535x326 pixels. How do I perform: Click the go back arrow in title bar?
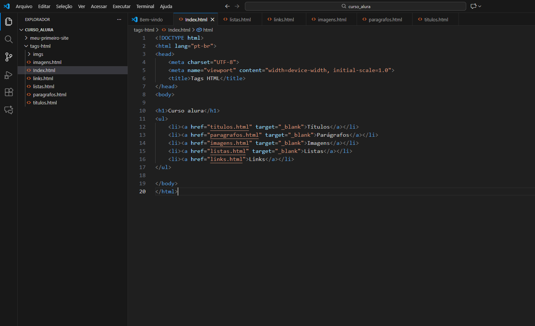pos(227,6)
